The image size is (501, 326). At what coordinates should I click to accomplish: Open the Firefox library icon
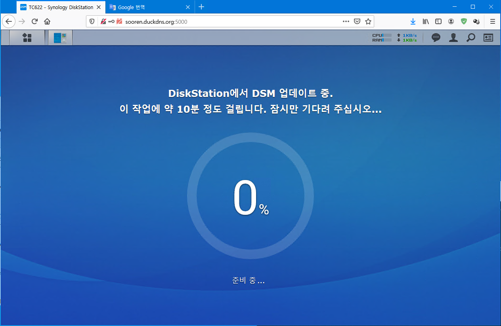tap(426, 21)
